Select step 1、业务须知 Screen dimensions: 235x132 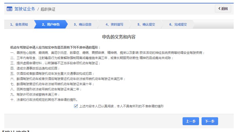[19, 24]
